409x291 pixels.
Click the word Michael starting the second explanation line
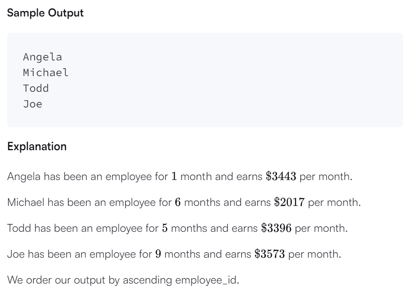[25, 202]
